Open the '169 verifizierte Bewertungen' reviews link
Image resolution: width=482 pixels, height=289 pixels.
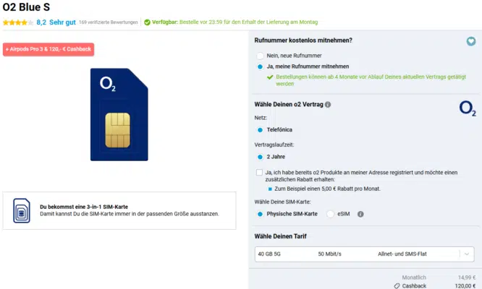pyautogui.click(x=109, y=22)
